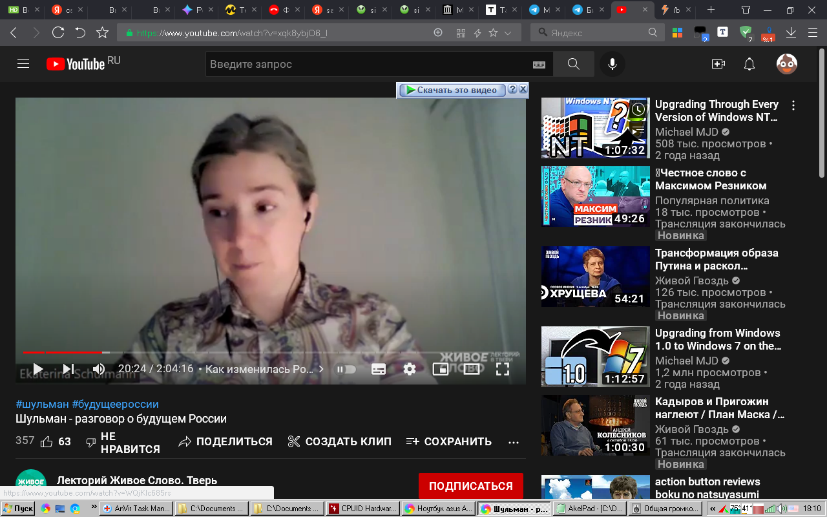The image size is (827, 517).
Task: Expand the address bar dropdown arrow
Action: coord(508,33)
